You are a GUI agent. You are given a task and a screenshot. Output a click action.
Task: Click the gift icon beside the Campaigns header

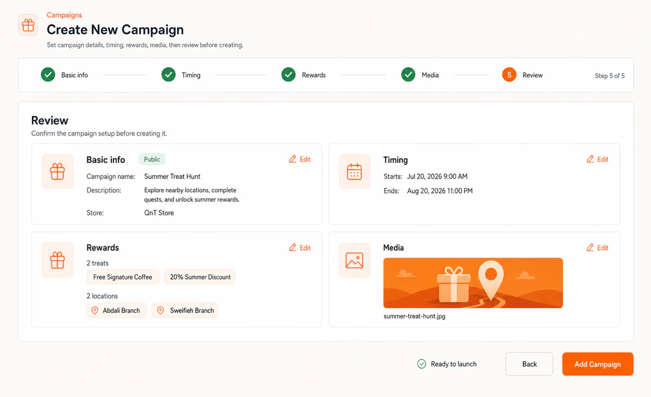click(28, 25)
